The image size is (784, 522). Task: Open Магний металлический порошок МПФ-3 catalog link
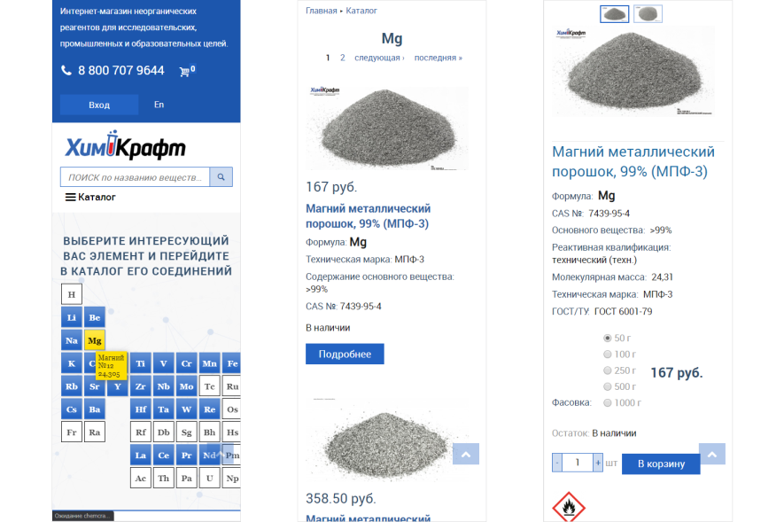(368, 216)
